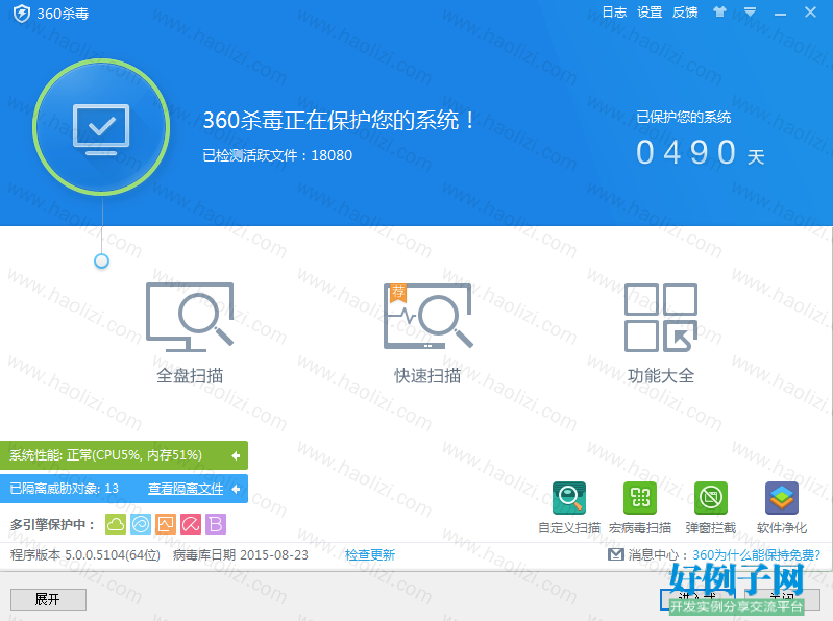
Task: Click 病毒库日期 2015-08-23 text
Action: pyautogui.click(x=240, y=555)
